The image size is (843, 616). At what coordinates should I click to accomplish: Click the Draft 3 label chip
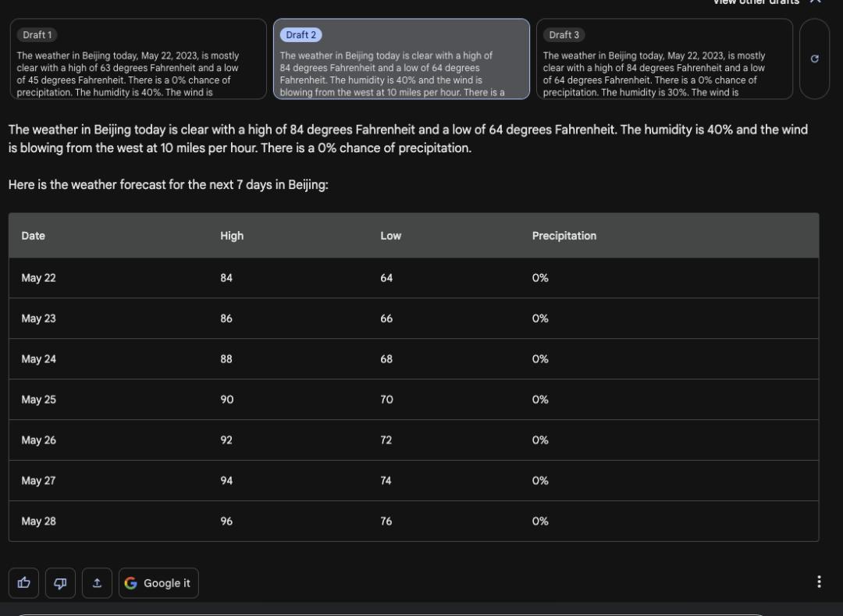(x=564, y=35)
